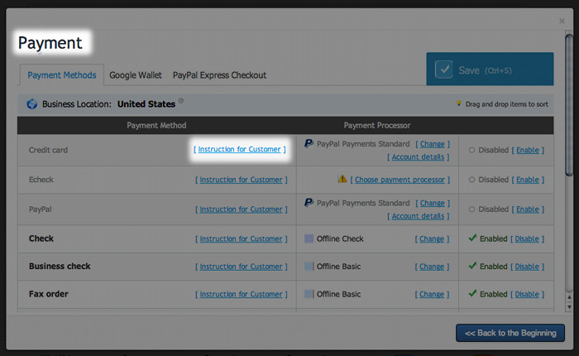Click the Disabled status circle for PayPal
Screen dimensions: 579x356
471,209
